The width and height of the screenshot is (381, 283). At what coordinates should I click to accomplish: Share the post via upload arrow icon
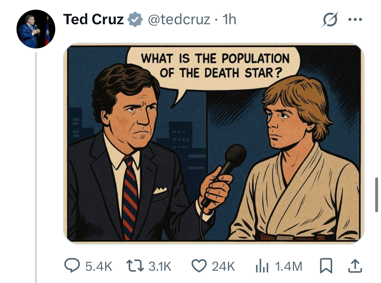[x=355, y=266]
